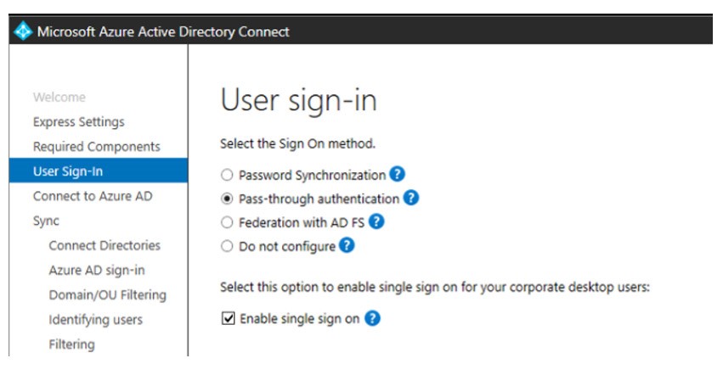Select Identifying users sub-step
The height and width of the screenshot is (375, 723).
click(x=96, y=320)
